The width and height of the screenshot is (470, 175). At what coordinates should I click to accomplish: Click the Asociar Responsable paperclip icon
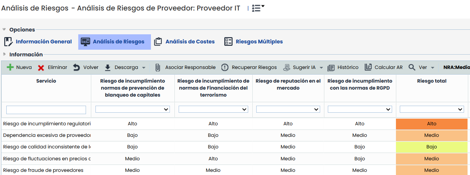[158, 68]
